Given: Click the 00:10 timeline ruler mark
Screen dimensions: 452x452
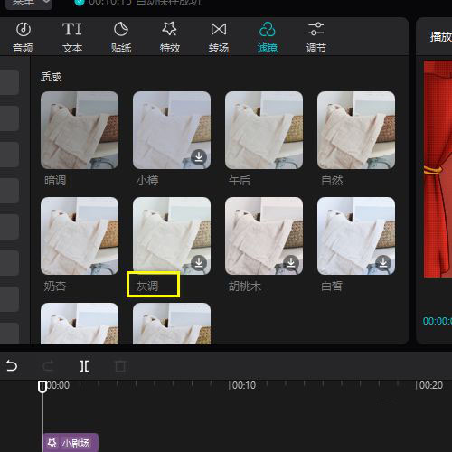Looking at the screenshot, I should pos(242,385).
